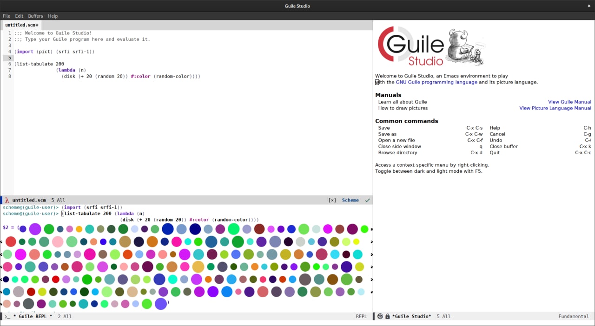The width and height of the screenshot is (595, 326).
Task: Click the 'Cancel' command entry
Action: 497,134
